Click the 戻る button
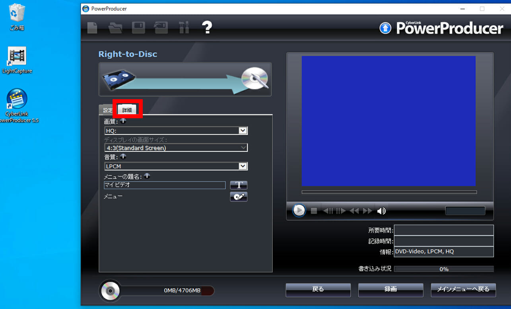This screenshot has height=309, width=511. pos(318,290)
